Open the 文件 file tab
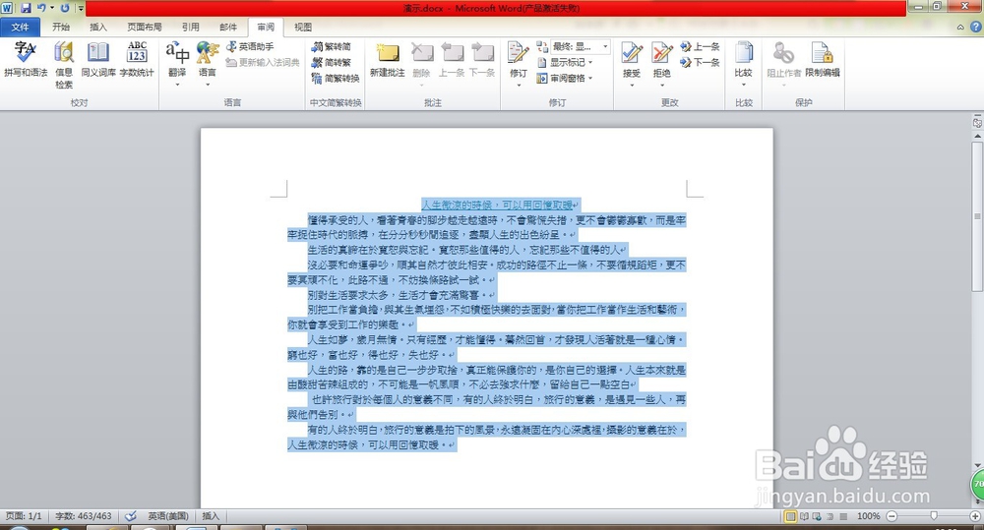Viewport: 984px width, 530px height. (20, 27)
